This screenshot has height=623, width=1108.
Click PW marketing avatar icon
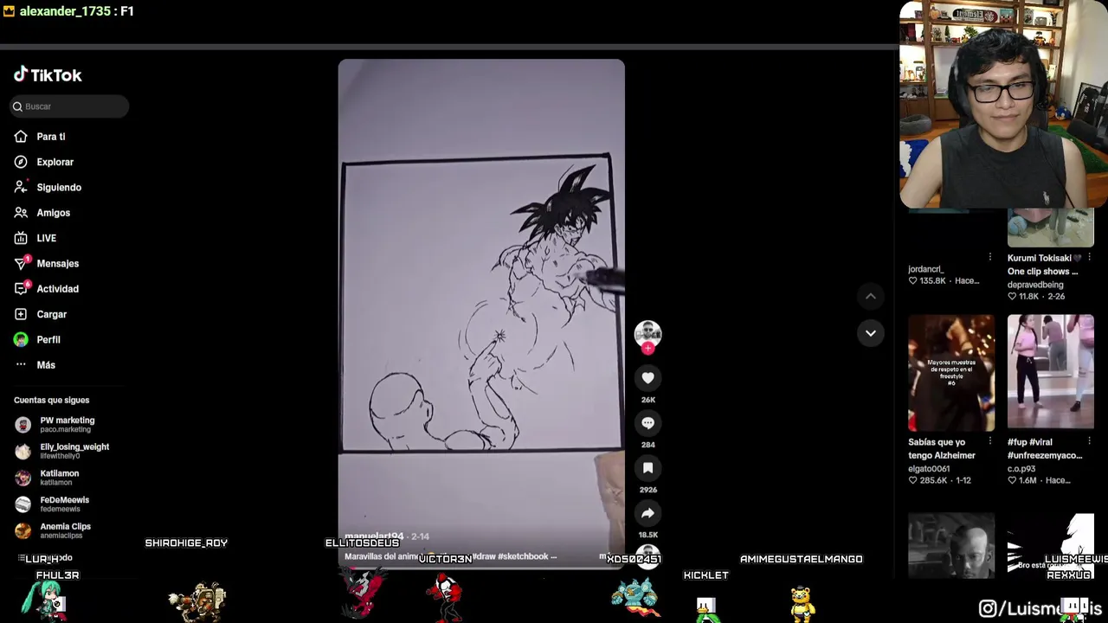coord(23,425)
